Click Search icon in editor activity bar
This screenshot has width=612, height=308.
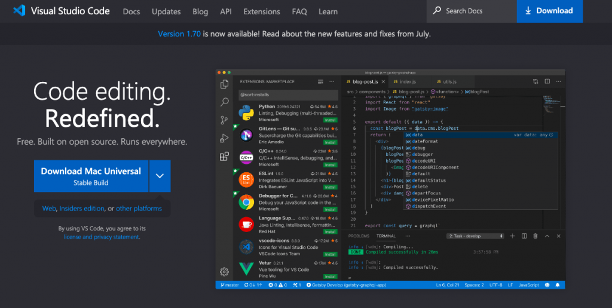point(225,102)
